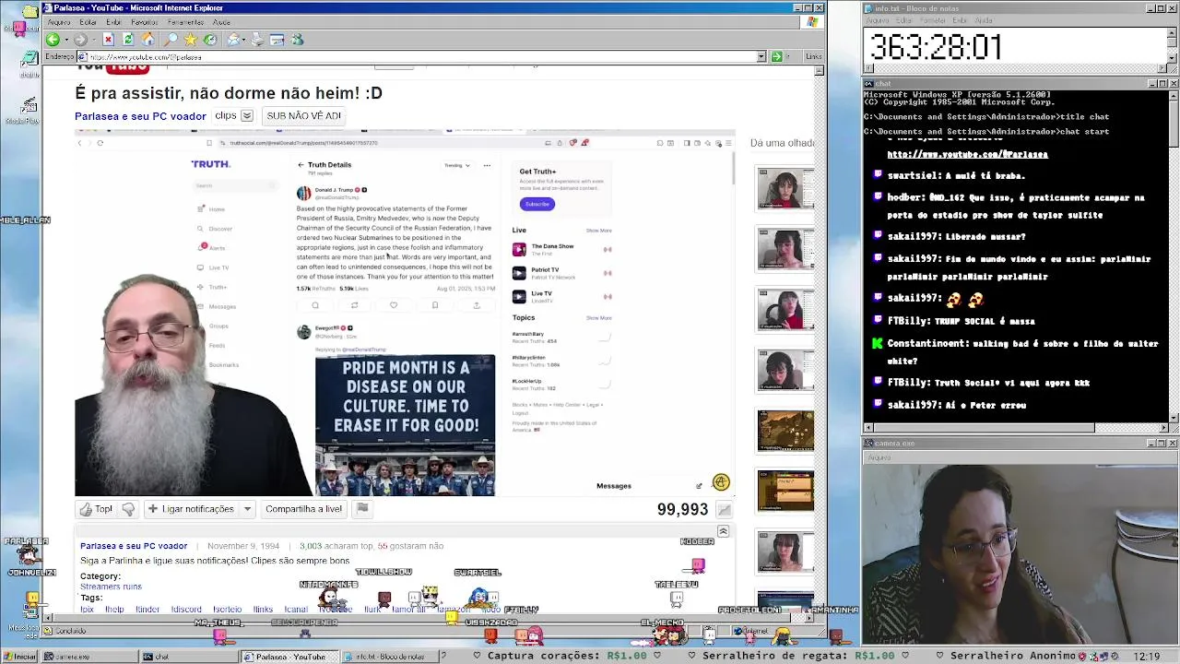Open the Ferramentas menu in Internet Explorer
Screen dimensions: 1180x664
tap(185, 22)
